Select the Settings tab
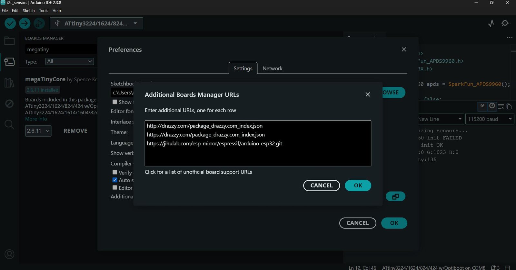Viewport: 516px width, 270px height. [x=243, y=68]
